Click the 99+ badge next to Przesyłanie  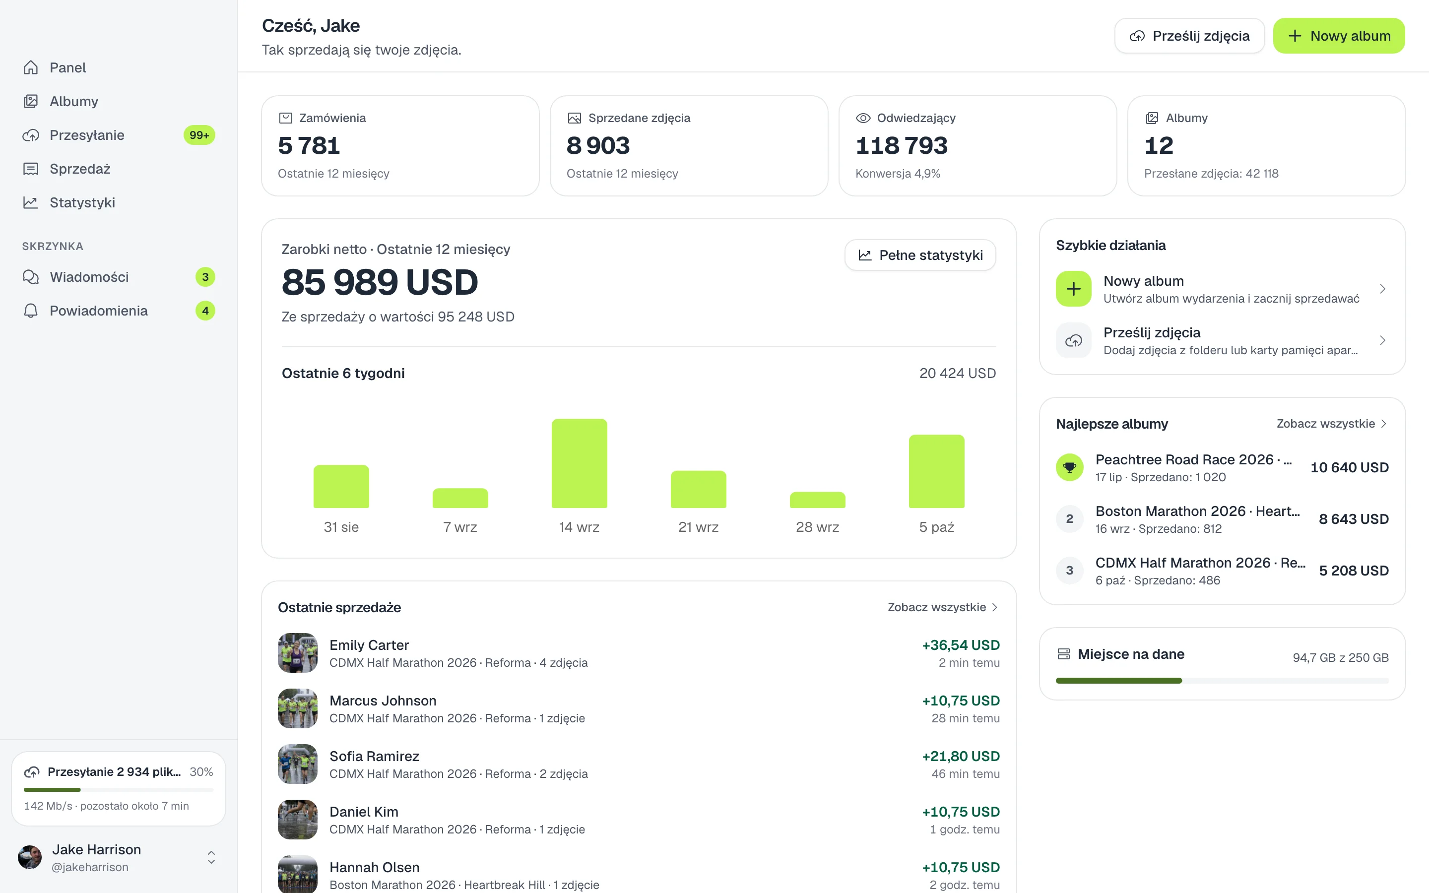199,135
